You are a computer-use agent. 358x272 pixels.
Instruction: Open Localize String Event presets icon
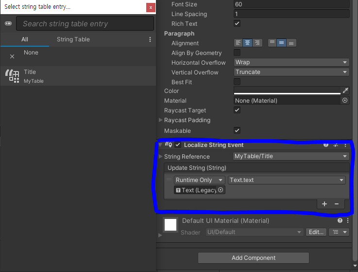pyautogui.click(x=336, y=145)
